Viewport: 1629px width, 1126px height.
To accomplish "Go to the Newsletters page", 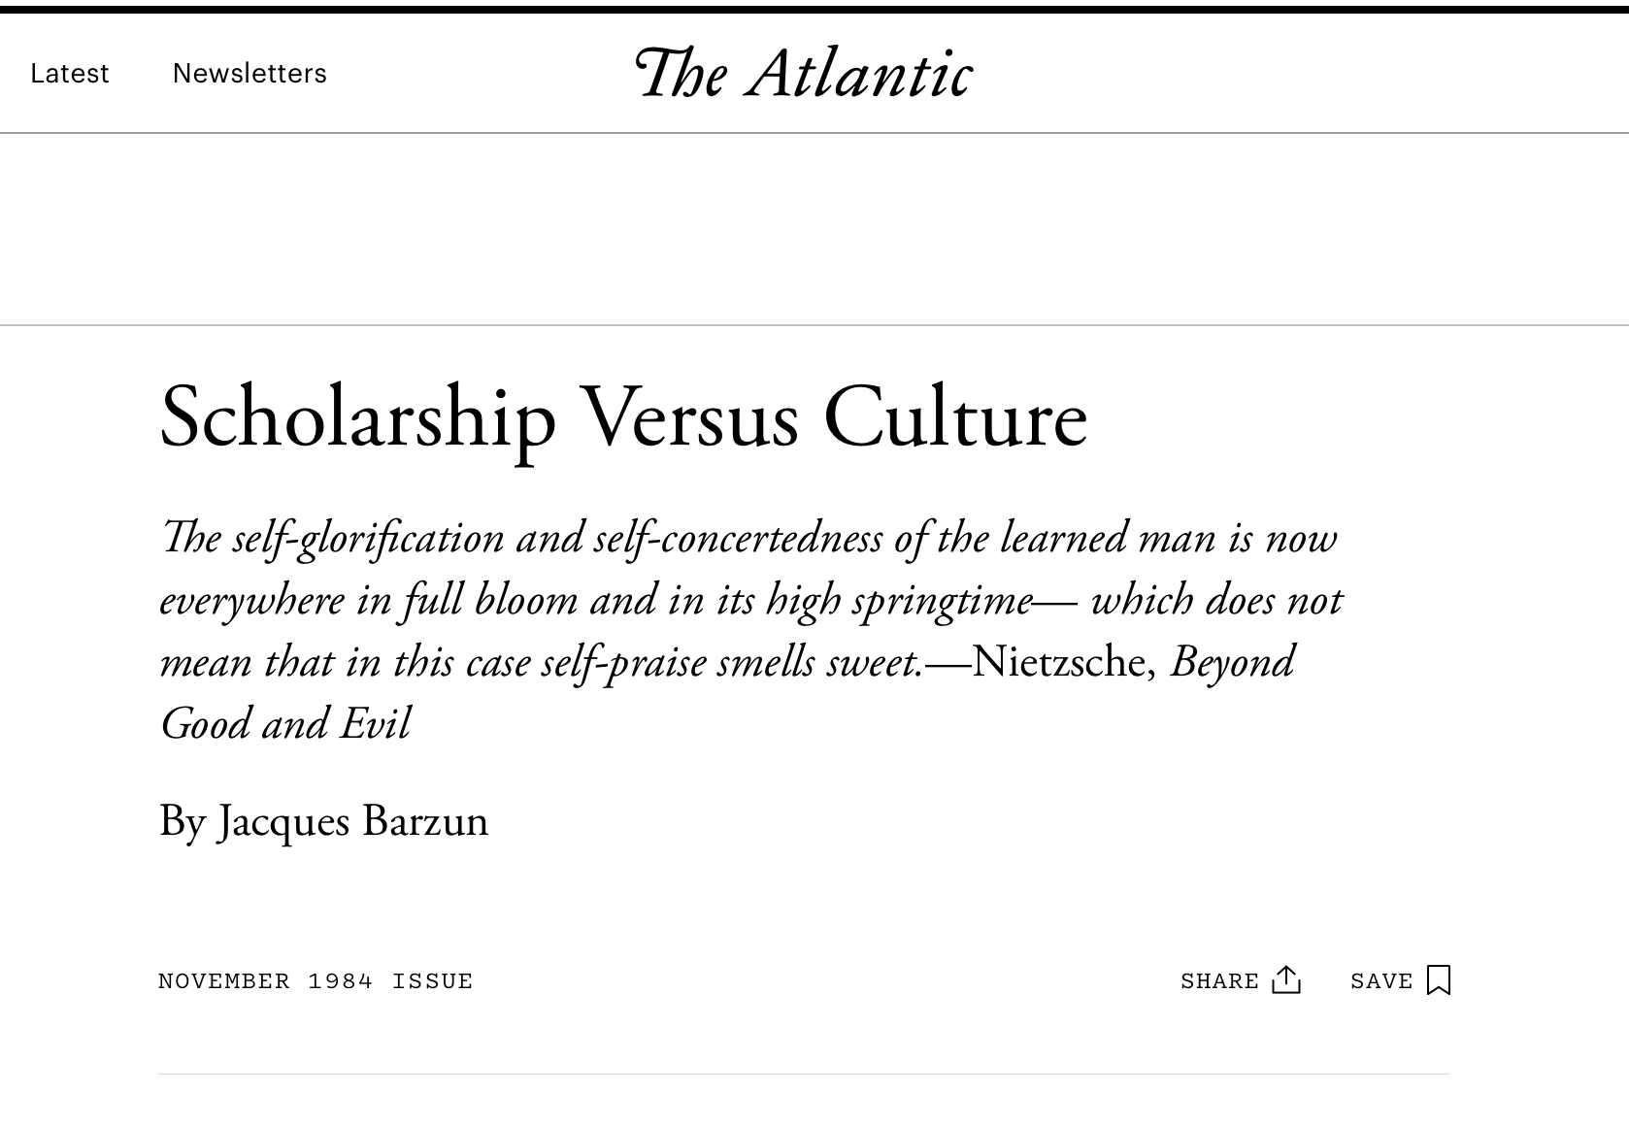I will coord(249,74).
